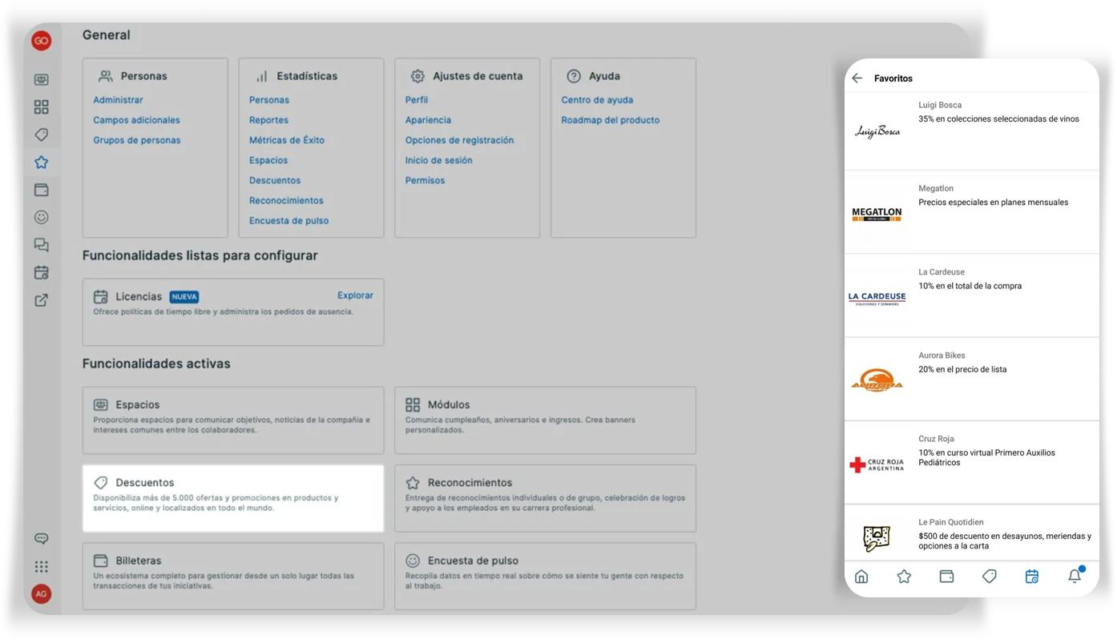The width and height of the screenshot is (1117, 643).
Task: Open the Espacios sidebar icon
Action: pos(42,80)
